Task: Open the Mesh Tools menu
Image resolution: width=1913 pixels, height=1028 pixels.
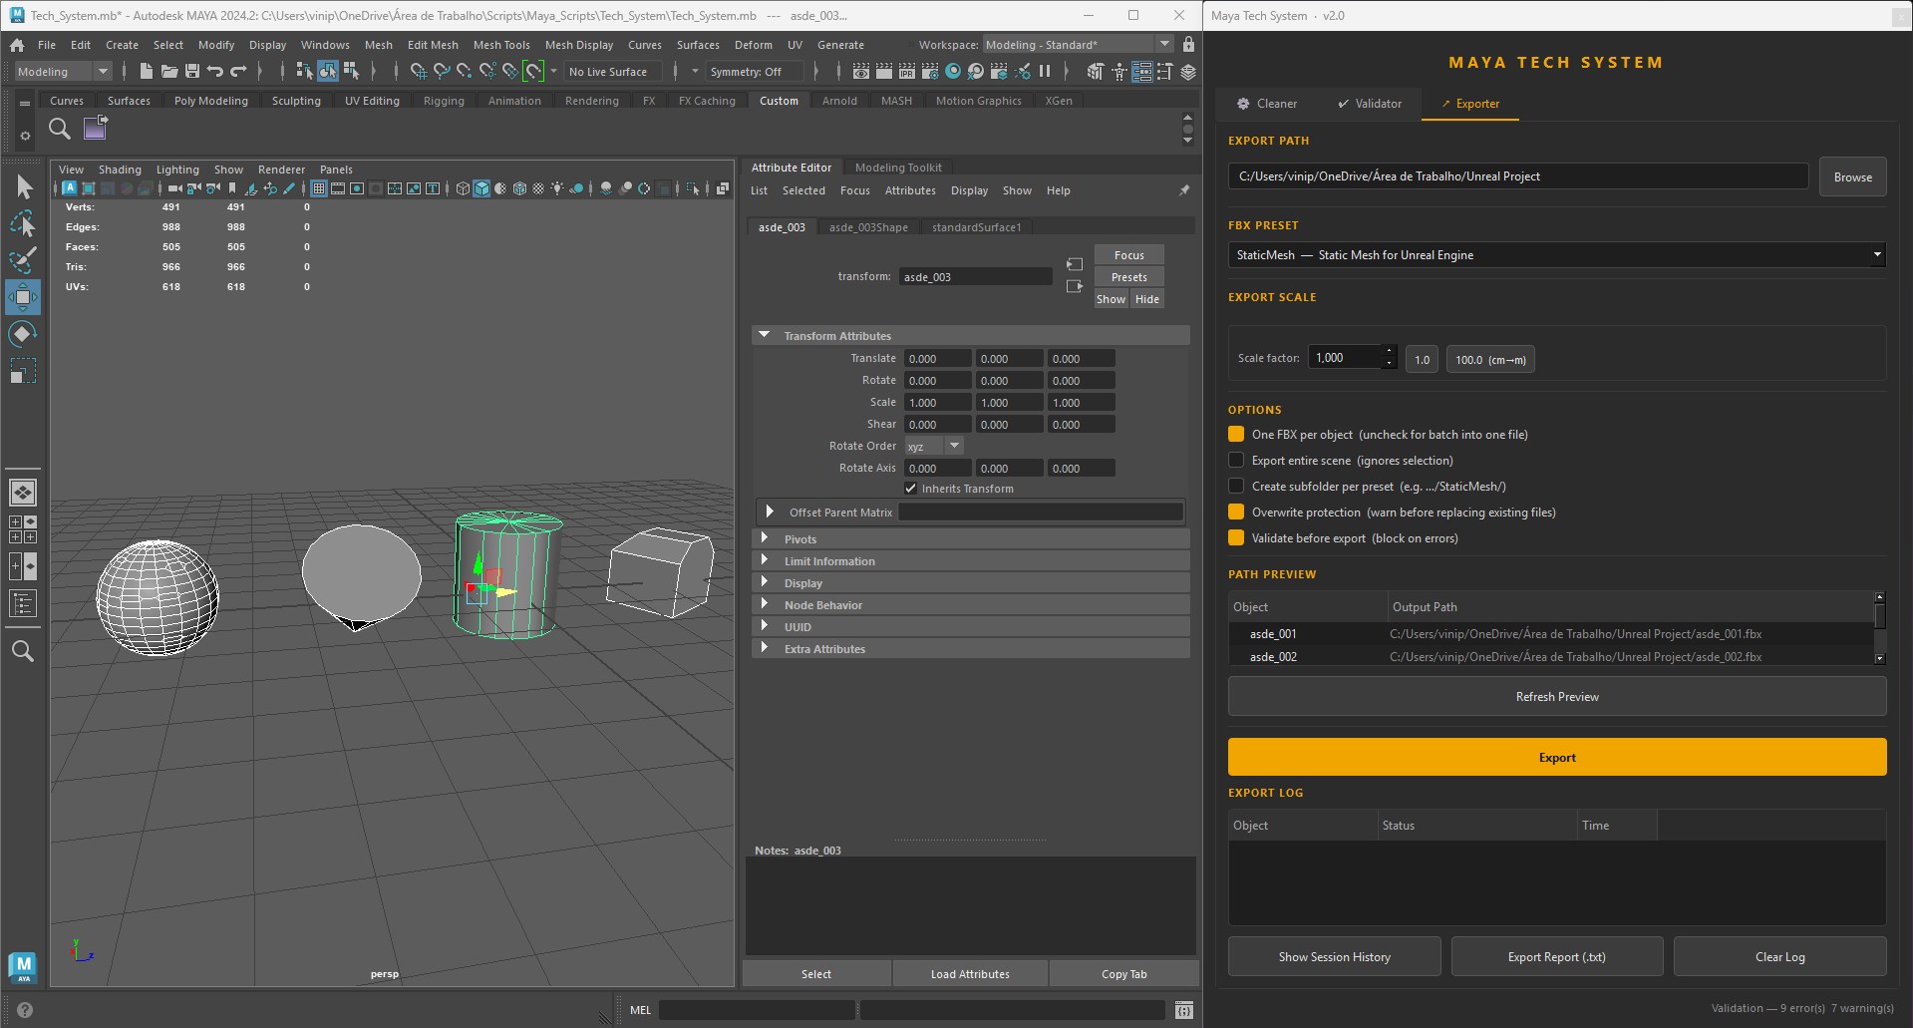Action: [x=501, y=45]
